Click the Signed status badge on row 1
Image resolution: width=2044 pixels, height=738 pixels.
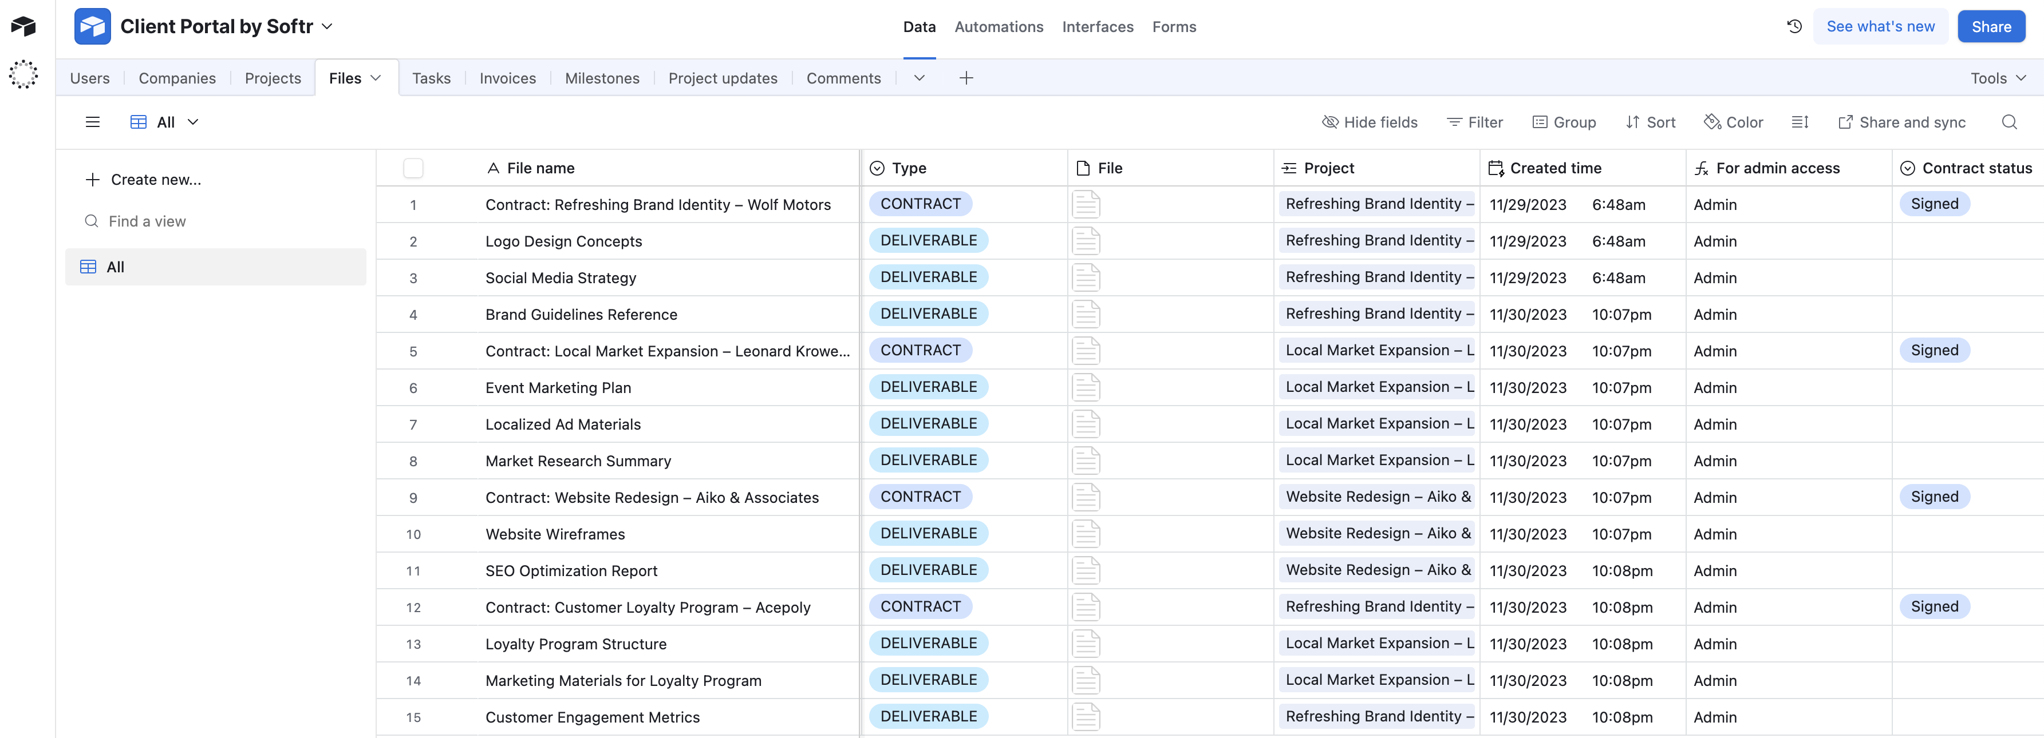tap(1935, 204)
